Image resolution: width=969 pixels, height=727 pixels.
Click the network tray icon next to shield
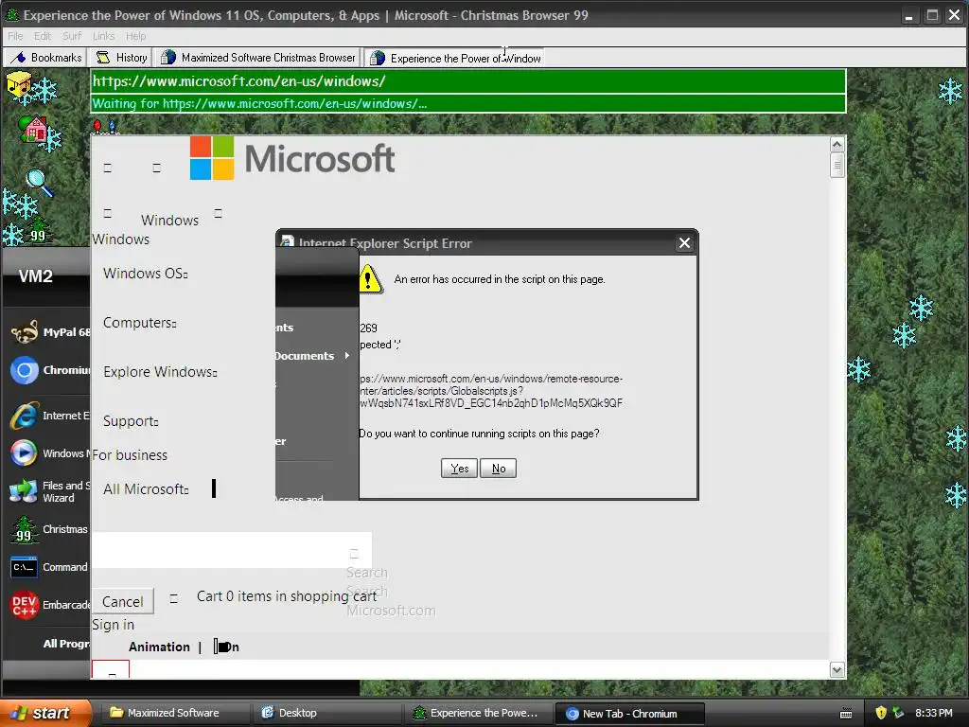pyautogui.click(x=898, y=713)
